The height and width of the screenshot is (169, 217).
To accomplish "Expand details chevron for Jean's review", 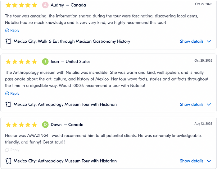I will [209, 105].
